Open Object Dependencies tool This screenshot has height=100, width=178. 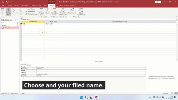point(81,12)
